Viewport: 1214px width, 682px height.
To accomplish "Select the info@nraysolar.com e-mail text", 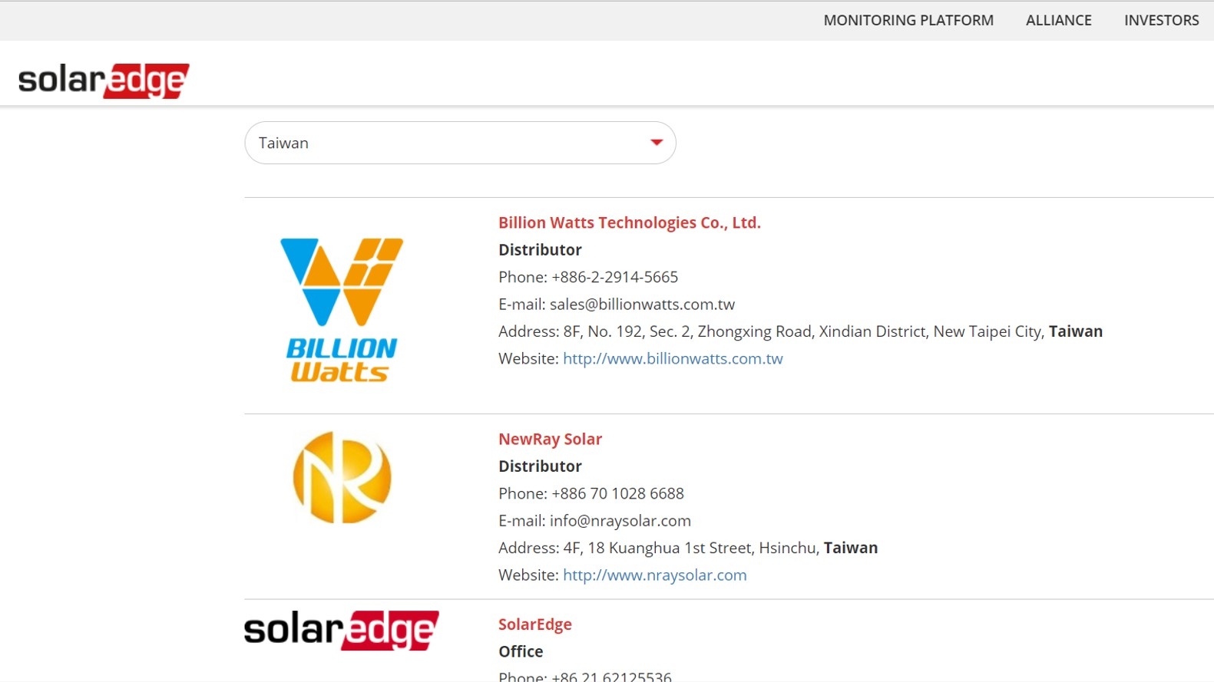I will (620, 521).
